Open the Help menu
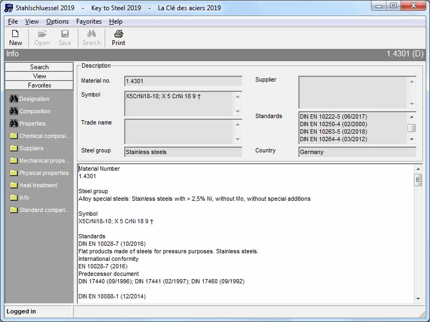 click(116, 21)
